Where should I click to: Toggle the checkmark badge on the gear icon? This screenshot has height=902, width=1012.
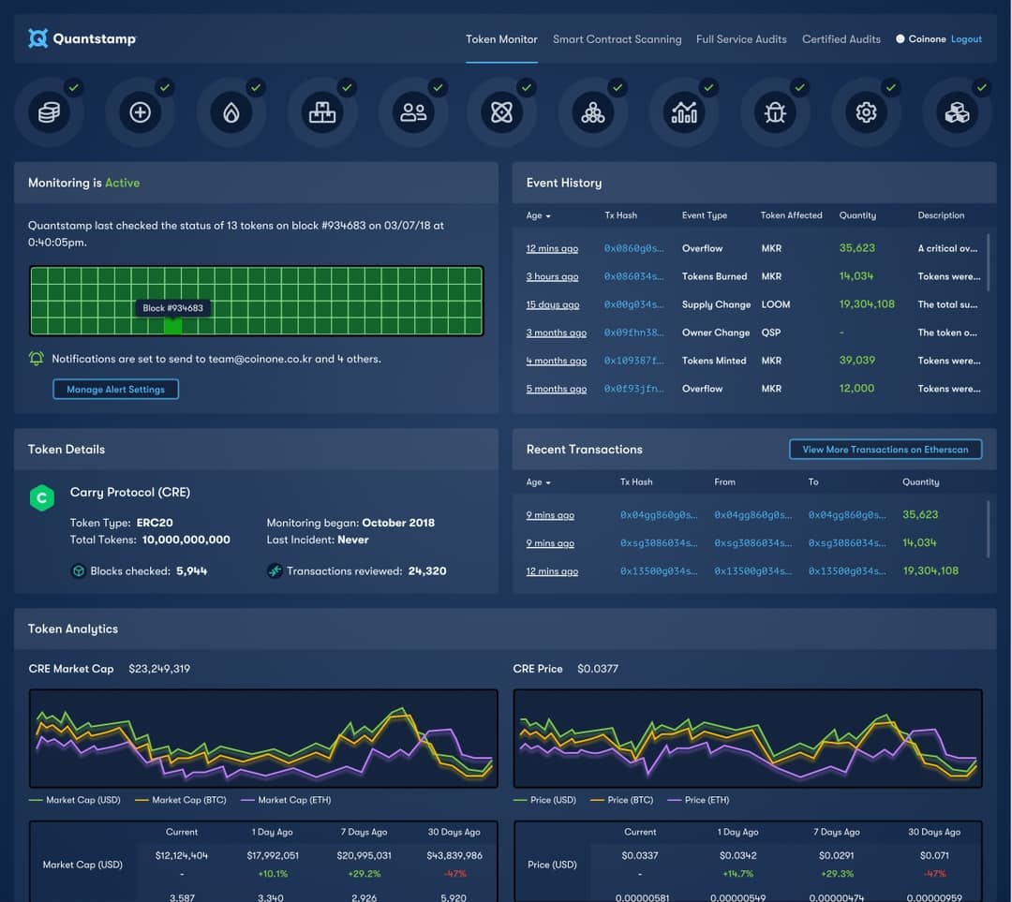[x=892, y=87]
